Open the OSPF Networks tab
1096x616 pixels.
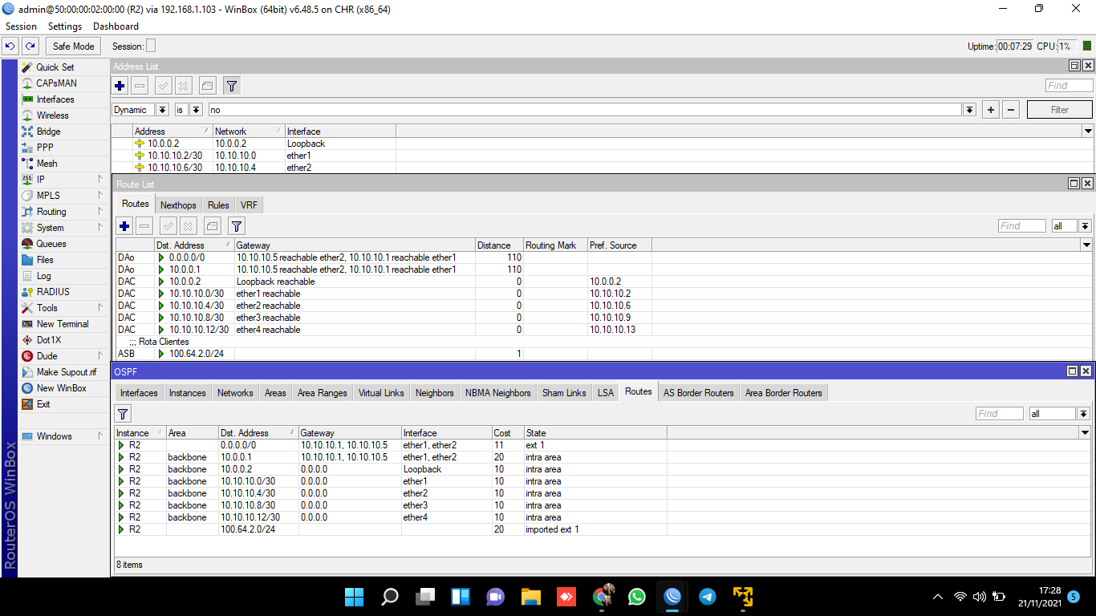tap(235, 393)
